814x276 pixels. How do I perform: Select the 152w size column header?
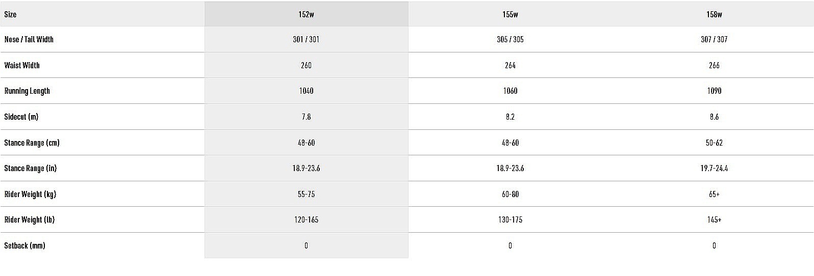click(306, 14)
